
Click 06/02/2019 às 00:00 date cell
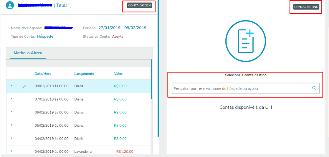click(x=52, y=112)
